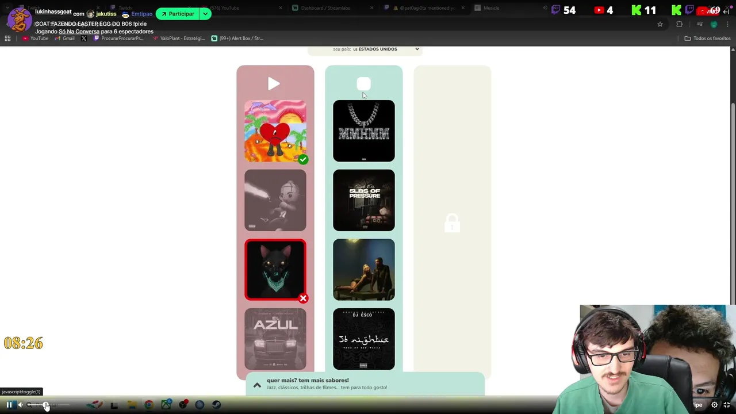Open the 'Todos os favoritos' bookmarks folder
736x414 pixels.
coord(707,39)
